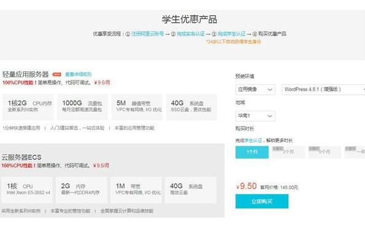
Task: Click the 立即购买 button
Action: [x=262, y=202]
